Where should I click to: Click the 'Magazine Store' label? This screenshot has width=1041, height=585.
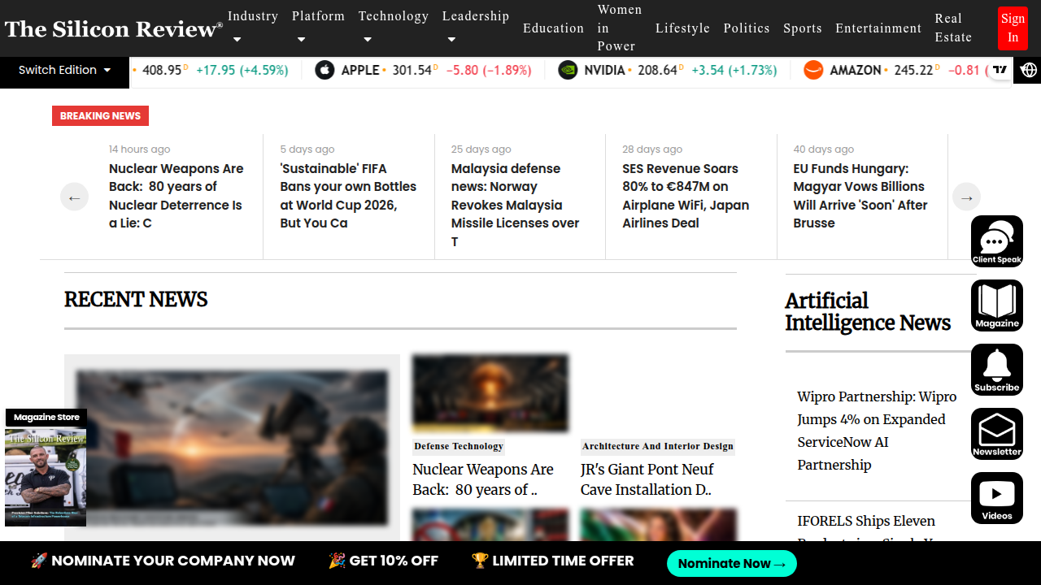tap(46, 418)
